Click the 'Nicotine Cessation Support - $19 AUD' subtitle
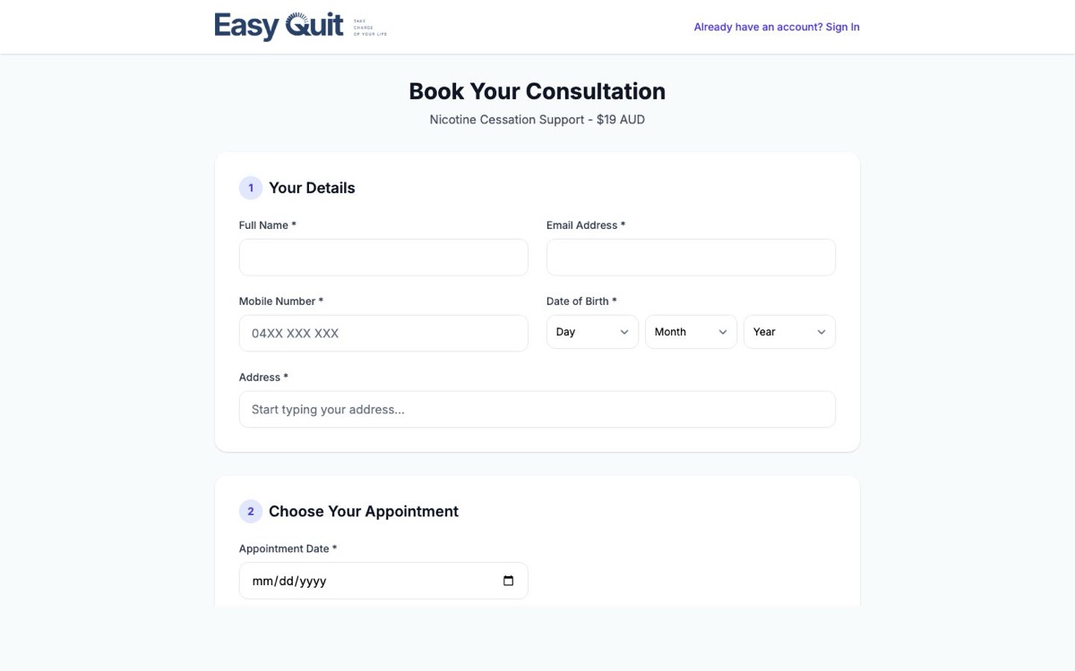This screenshot has width=1075, height=671. (x=537, y=119)
